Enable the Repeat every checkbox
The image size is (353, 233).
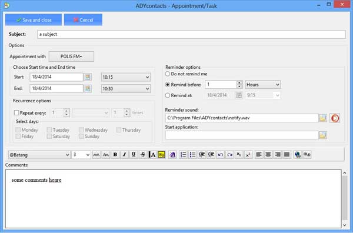[x=16, y=113]
